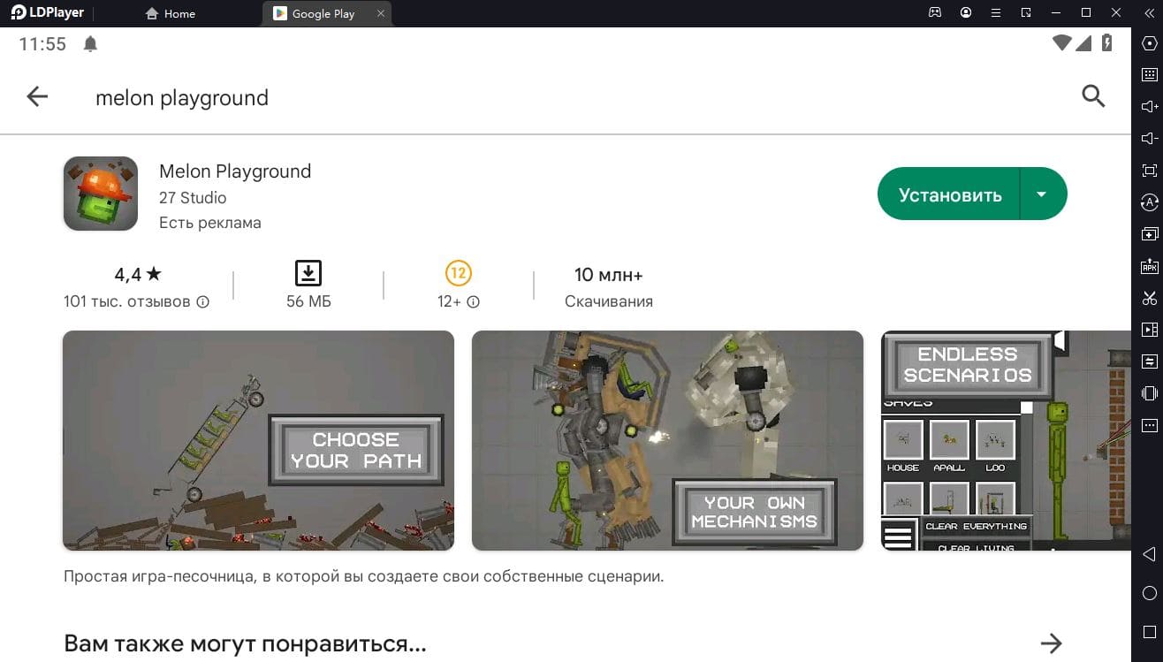Image resolution: width=1163 pixels, height=662 pixels.
Task: Tap the 4,4 star rating value
Action: click(x=138, y=274)
